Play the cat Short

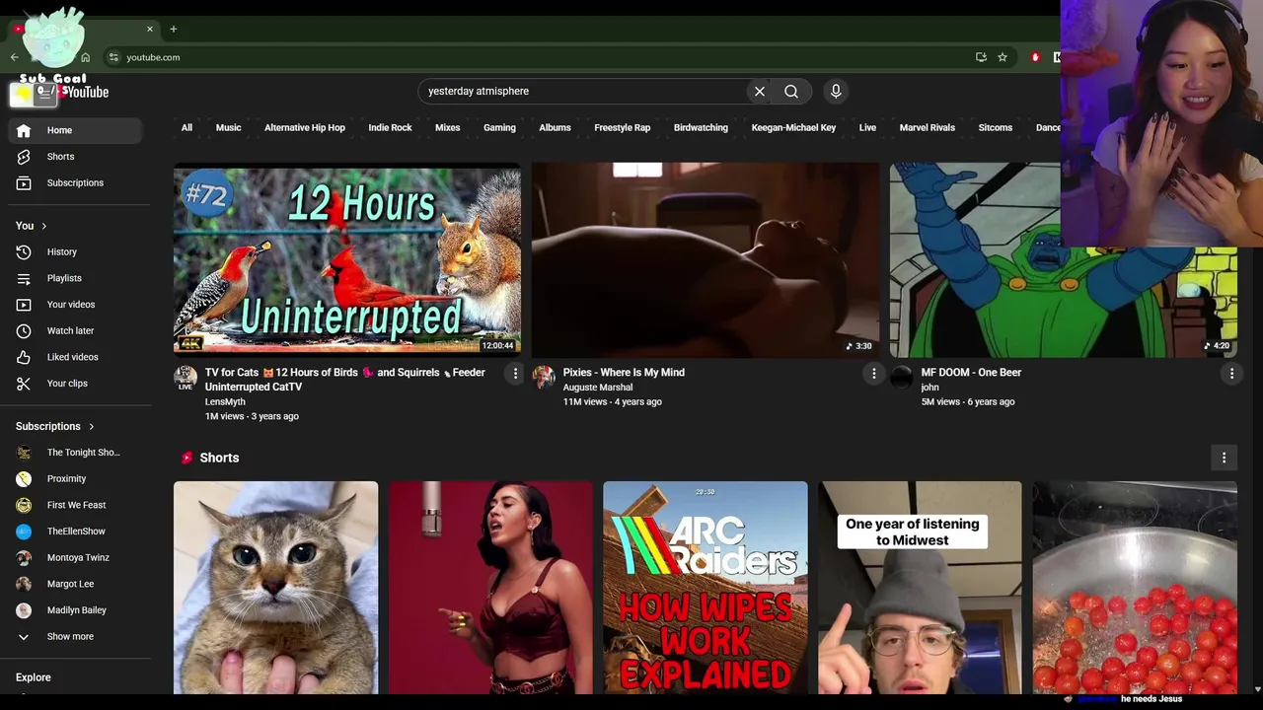tap(275, 588)
